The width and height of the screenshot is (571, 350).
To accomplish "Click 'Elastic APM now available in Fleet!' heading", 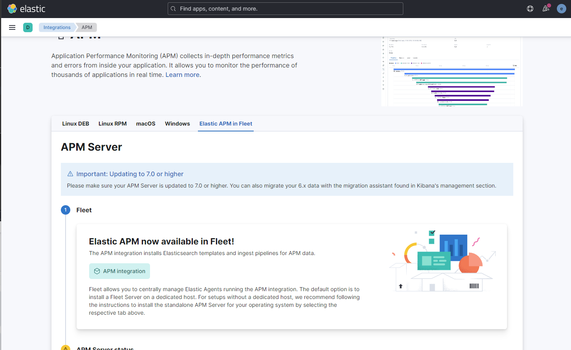I will tap(161, 241).
